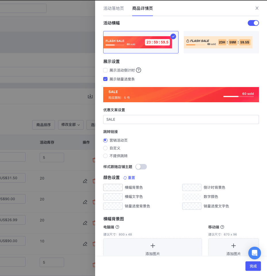Check the 展示活动倒计时 checkbox
Screen dimensions: 267x276
105,70
